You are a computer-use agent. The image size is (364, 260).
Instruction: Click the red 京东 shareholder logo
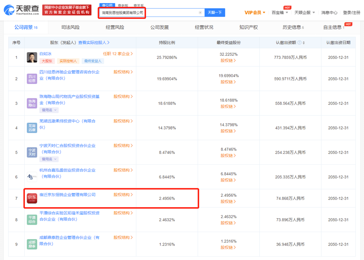pos(32,198)
